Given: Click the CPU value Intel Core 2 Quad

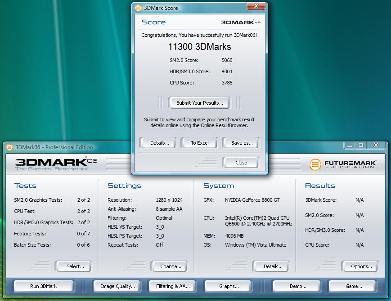Looking at the screenshot, I should [259, 221].
